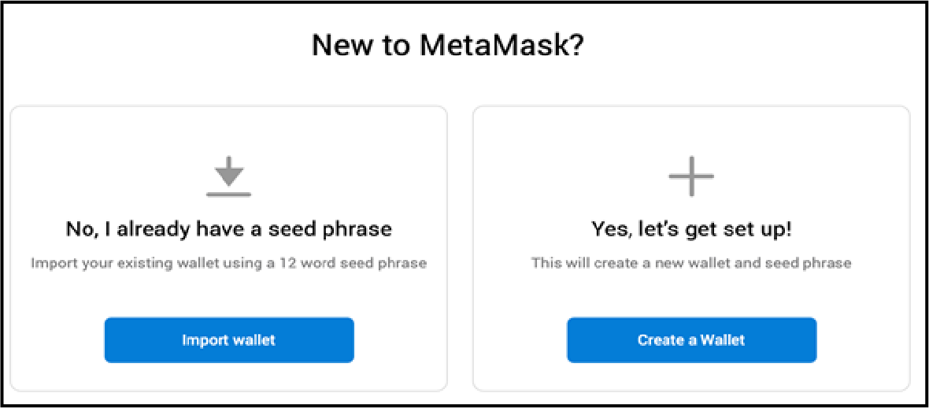The image size is (929, 408).
Task: Click the 12 word seed phrase description
Action: pos(228,263)
